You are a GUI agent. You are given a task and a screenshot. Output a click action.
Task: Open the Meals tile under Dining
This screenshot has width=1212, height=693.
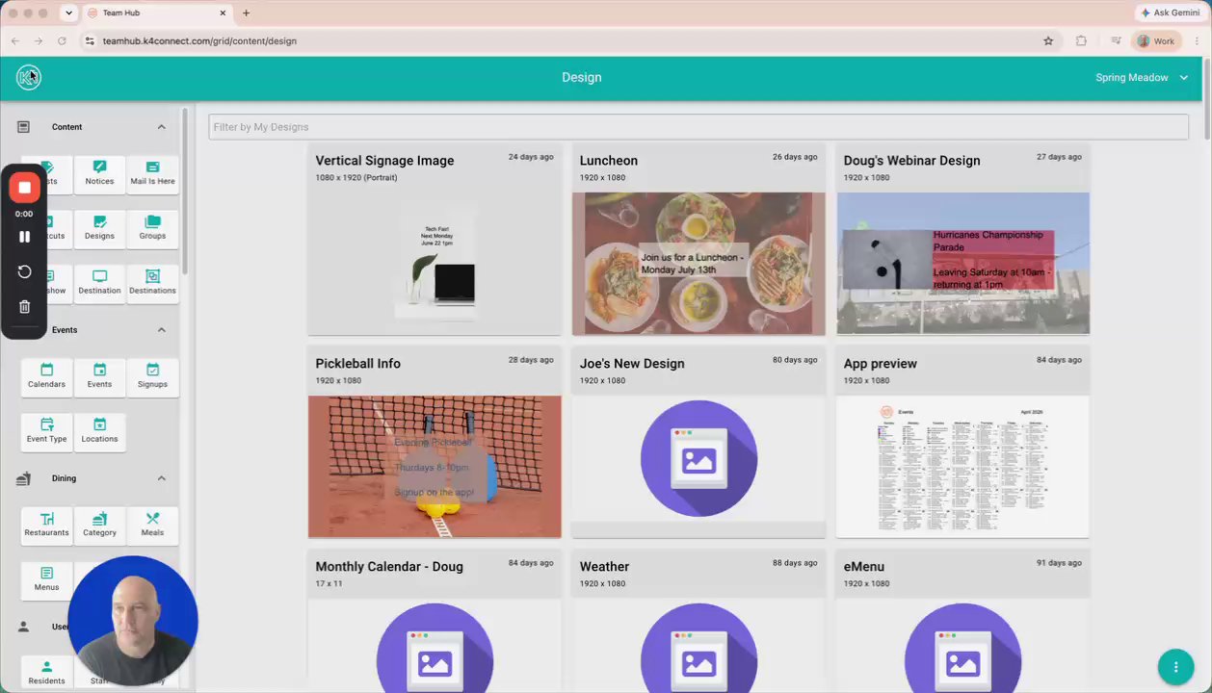[152, 526]
